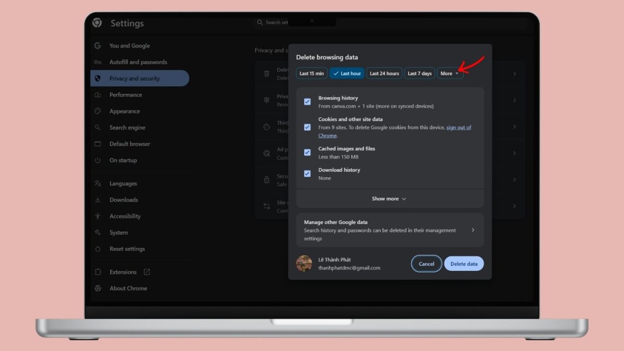This screenshot has height=351, width=624.
Task: Click the Chrome logo beside Settings
Action: tap(97, 23)
